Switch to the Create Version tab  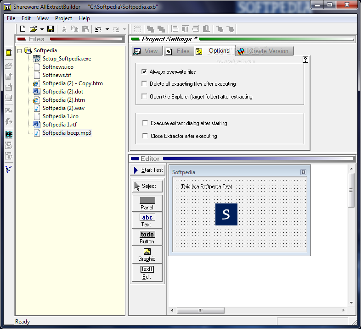[x=264, y=51]
